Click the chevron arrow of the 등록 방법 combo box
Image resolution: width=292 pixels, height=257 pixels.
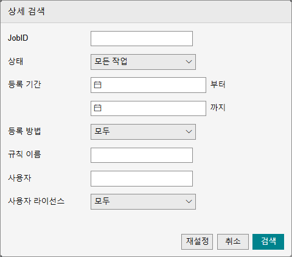click(189, 132)
